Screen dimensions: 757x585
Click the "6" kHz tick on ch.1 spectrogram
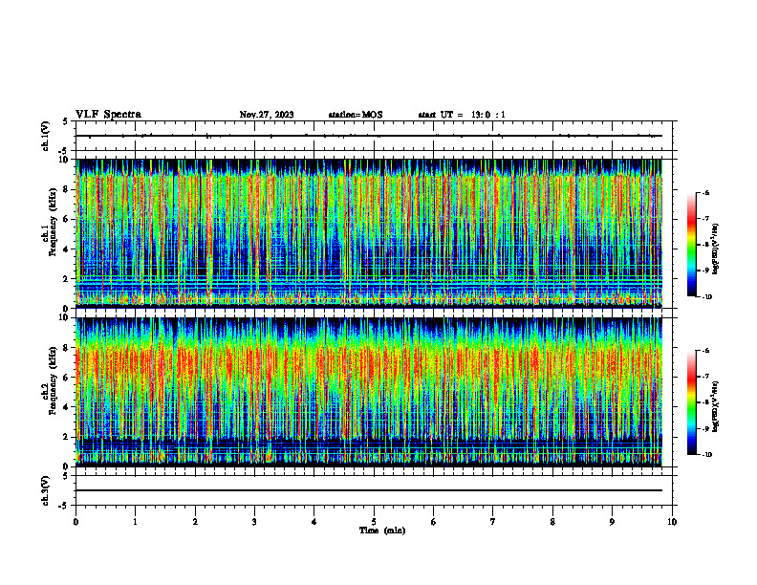(x=67, y=220)
